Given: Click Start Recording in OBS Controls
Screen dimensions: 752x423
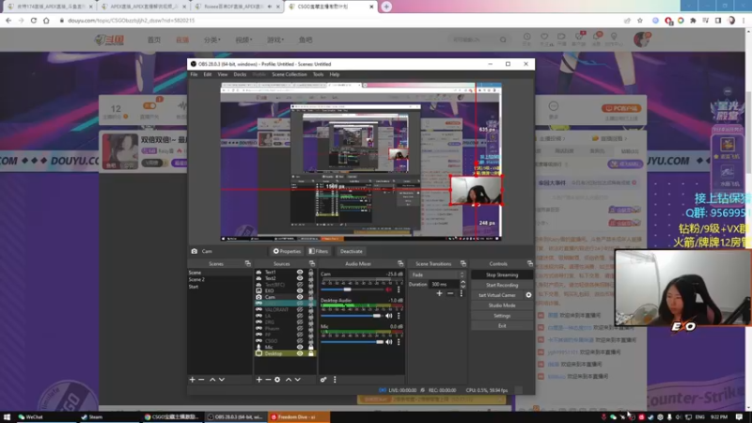Looking at the screenshot, I should point(502,285).
